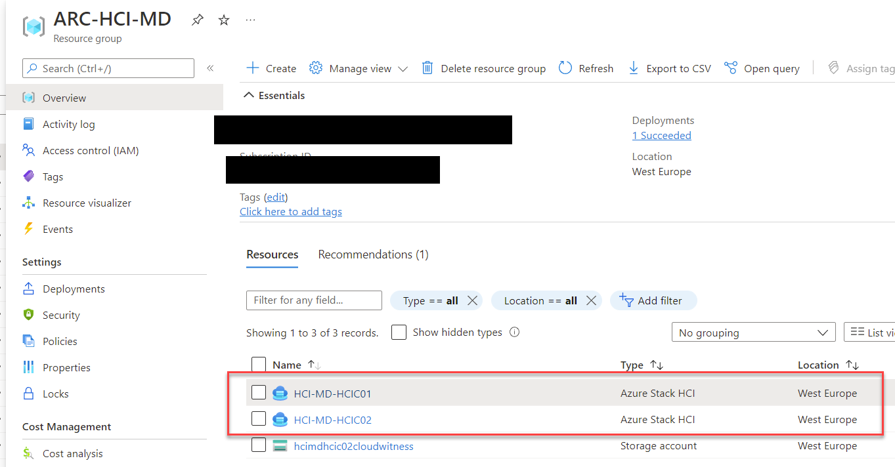
Task: Click the Refresh icon
Action: pos(565,68)
